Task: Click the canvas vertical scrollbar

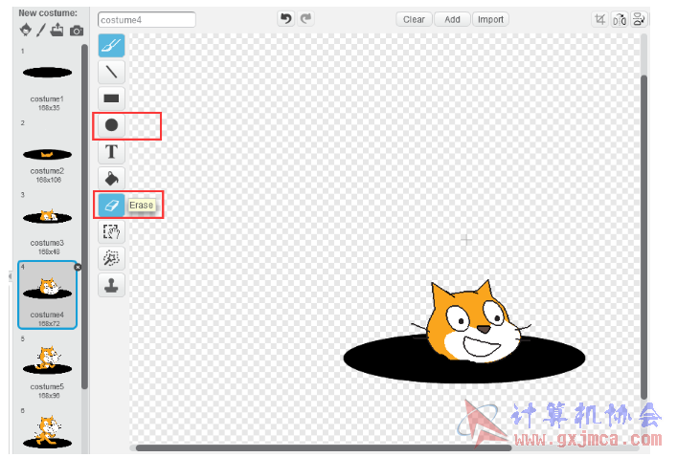Action: coord(643,237)
